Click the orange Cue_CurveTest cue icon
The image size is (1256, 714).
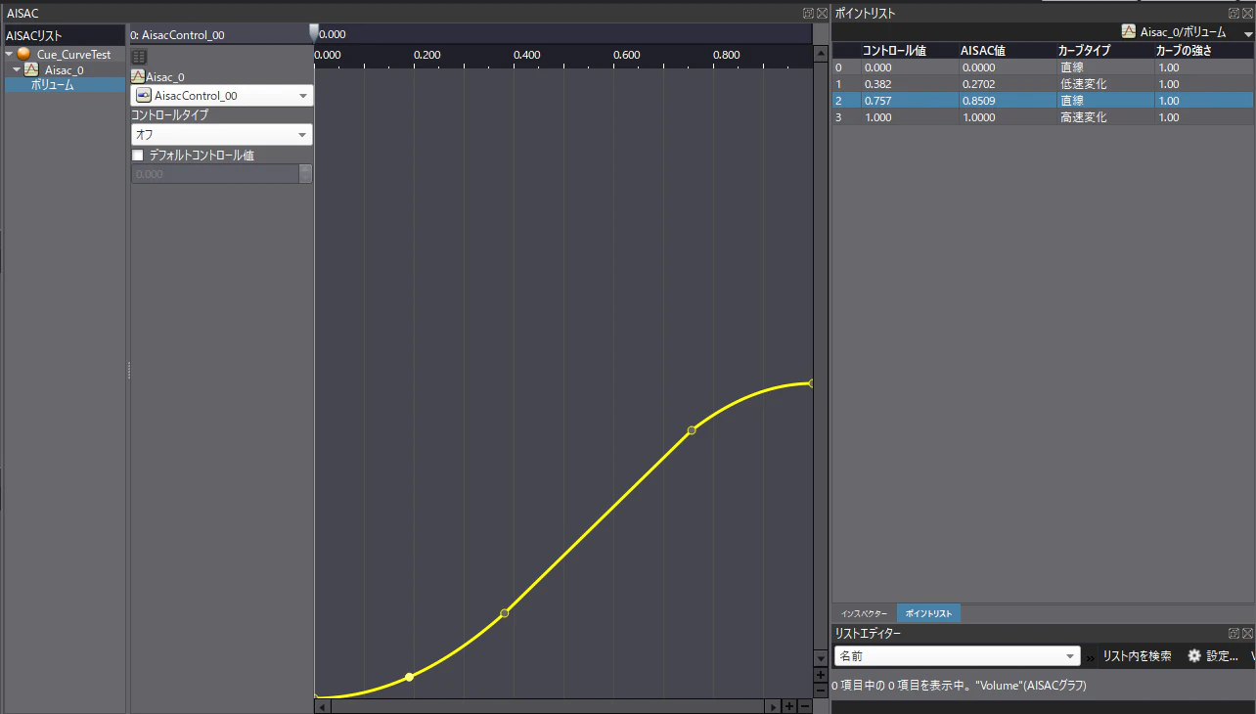(x=24, y=54)
